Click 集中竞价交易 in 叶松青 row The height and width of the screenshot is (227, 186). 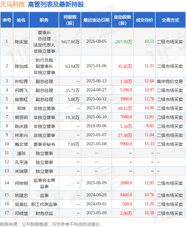click(170, 81)
